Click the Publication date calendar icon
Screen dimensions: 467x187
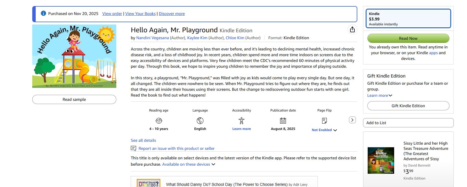[283, 120]
